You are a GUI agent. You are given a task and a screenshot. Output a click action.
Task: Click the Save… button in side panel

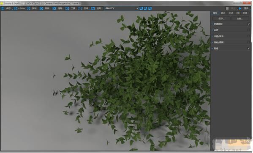(x=221, y=19)
